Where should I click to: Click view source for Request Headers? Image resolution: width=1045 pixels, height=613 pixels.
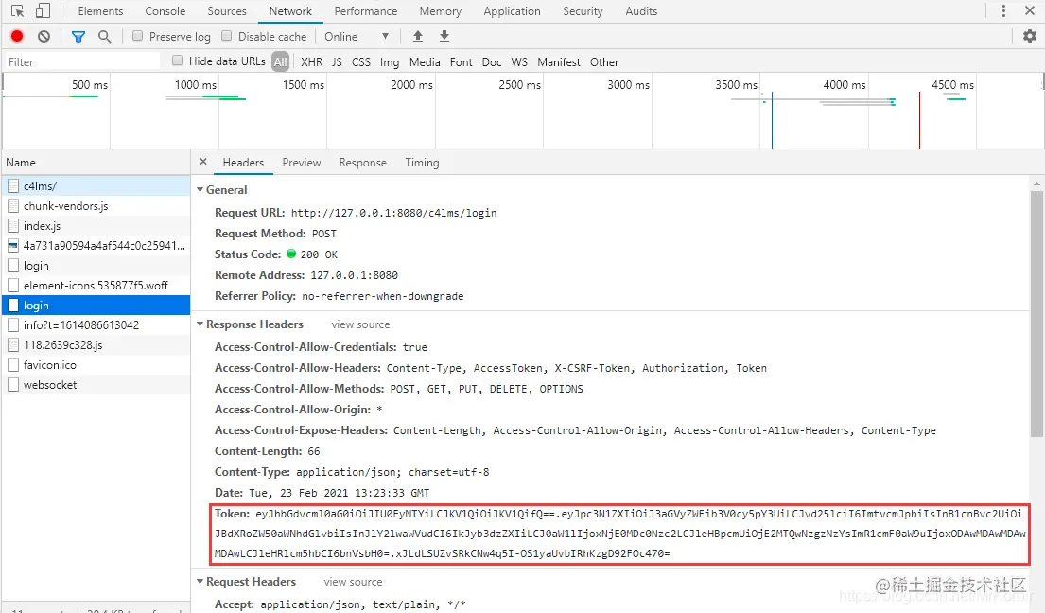354,582
